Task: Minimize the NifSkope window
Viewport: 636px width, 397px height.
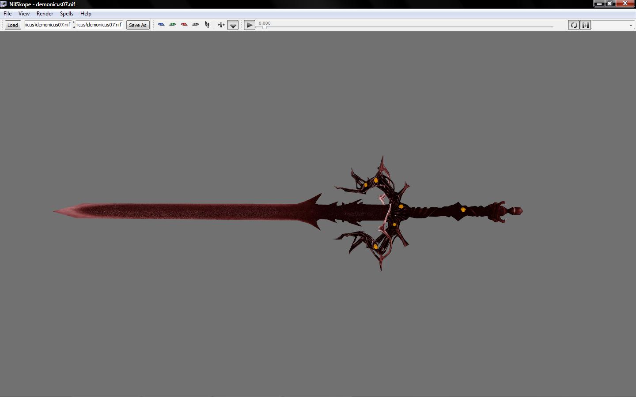Action: pyautogui.click(x=599, y=4)
